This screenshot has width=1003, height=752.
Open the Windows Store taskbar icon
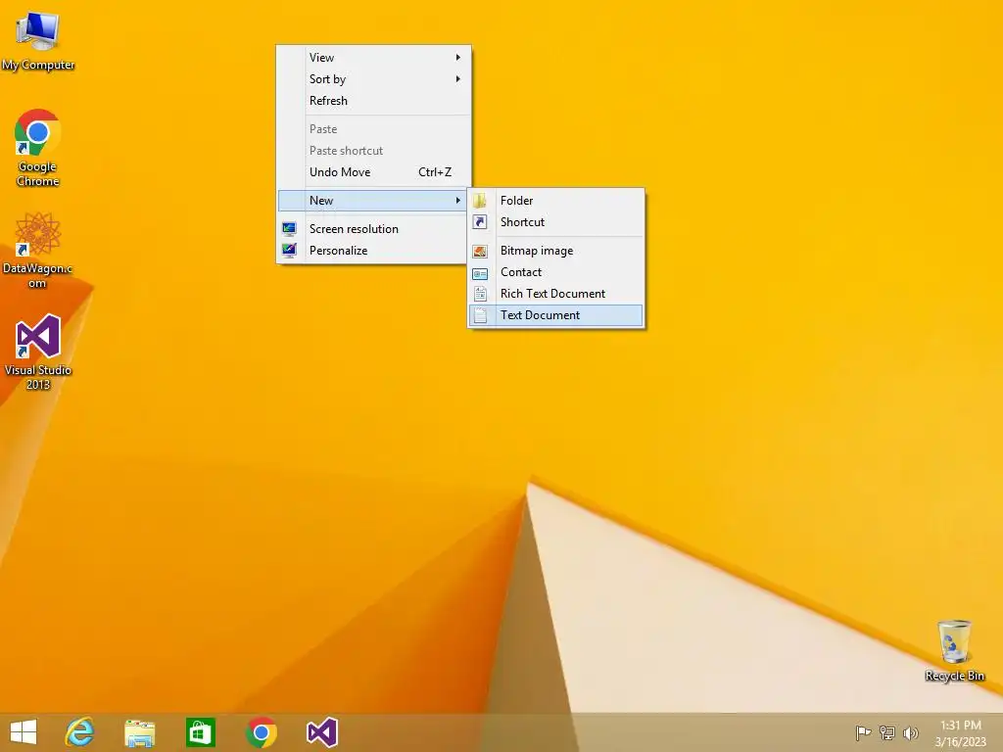pos(200,732)
